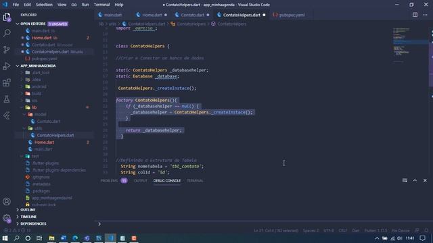
Task: Switch to the pubspec.yaml editor tab
Action: 292,15
